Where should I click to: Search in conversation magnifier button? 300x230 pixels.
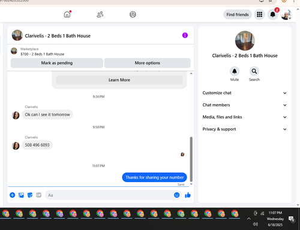254,71
